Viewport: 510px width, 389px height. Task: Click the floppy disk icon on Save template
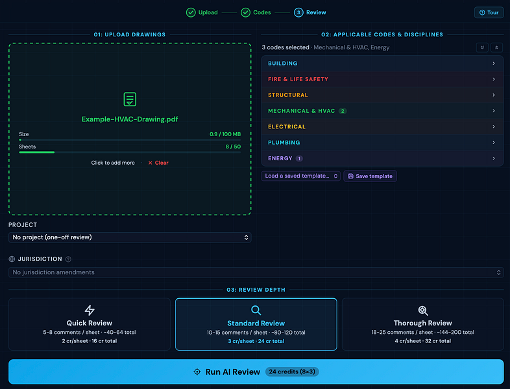click(350, 176)
